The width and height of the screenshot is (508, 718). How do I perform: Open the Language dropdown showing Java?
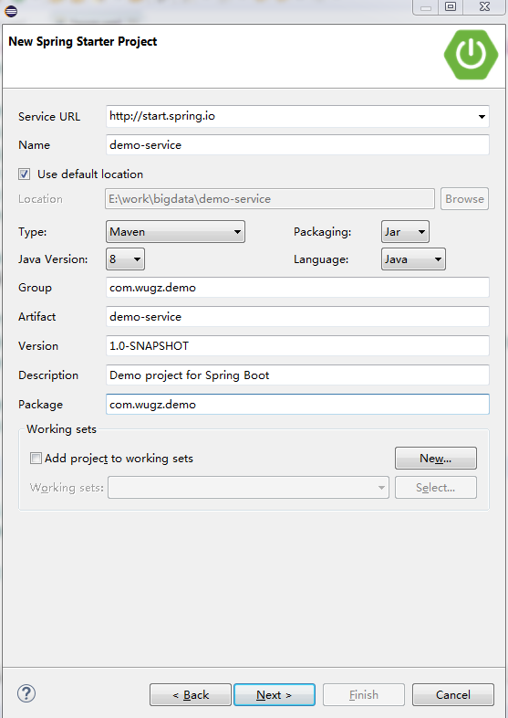point(413,259)
